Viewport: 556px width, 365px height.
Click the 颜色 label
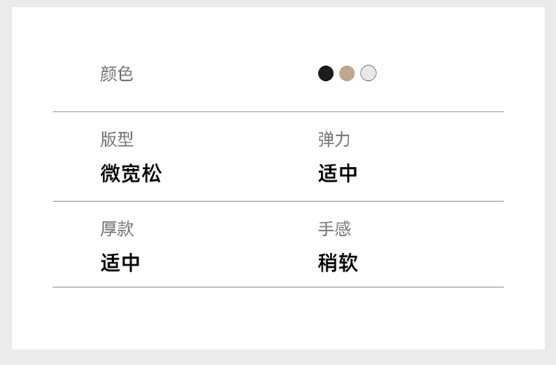tap(116, 73)
